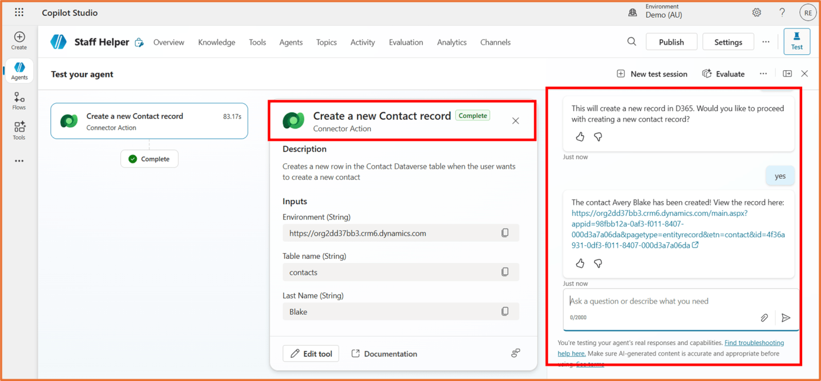Open more options next to Settings
This screenshot has height=381, width=821.
[766, 42]
